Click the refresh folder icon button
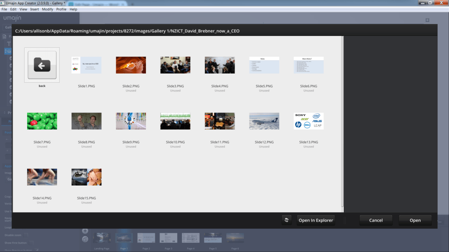449x252 pixels. 286,220
